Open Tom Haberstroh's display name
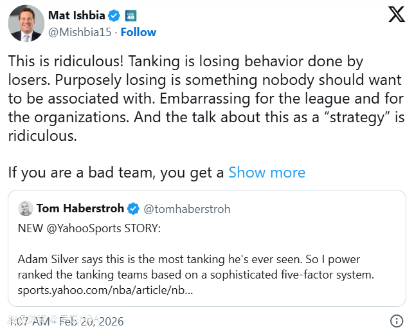The width and height of the screenshot is (414, 330). coord(80,208)
